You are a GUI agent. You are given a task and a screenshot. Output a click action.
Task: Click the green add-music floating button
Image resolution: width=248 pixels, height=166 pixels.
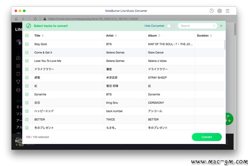pyautogui.click(x=229, y=119)
